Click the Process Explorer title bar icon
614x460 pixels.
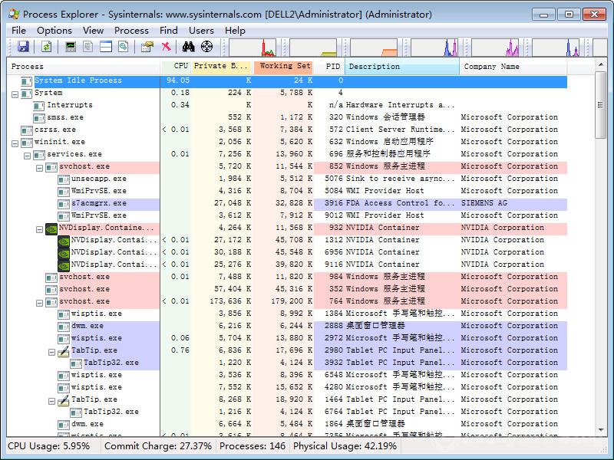(14, 15)
